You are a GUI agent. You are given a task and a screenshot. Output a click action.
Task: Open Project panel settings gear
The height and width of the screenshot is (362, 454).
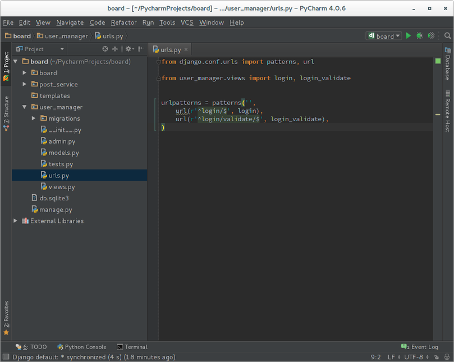coord(130,49)
